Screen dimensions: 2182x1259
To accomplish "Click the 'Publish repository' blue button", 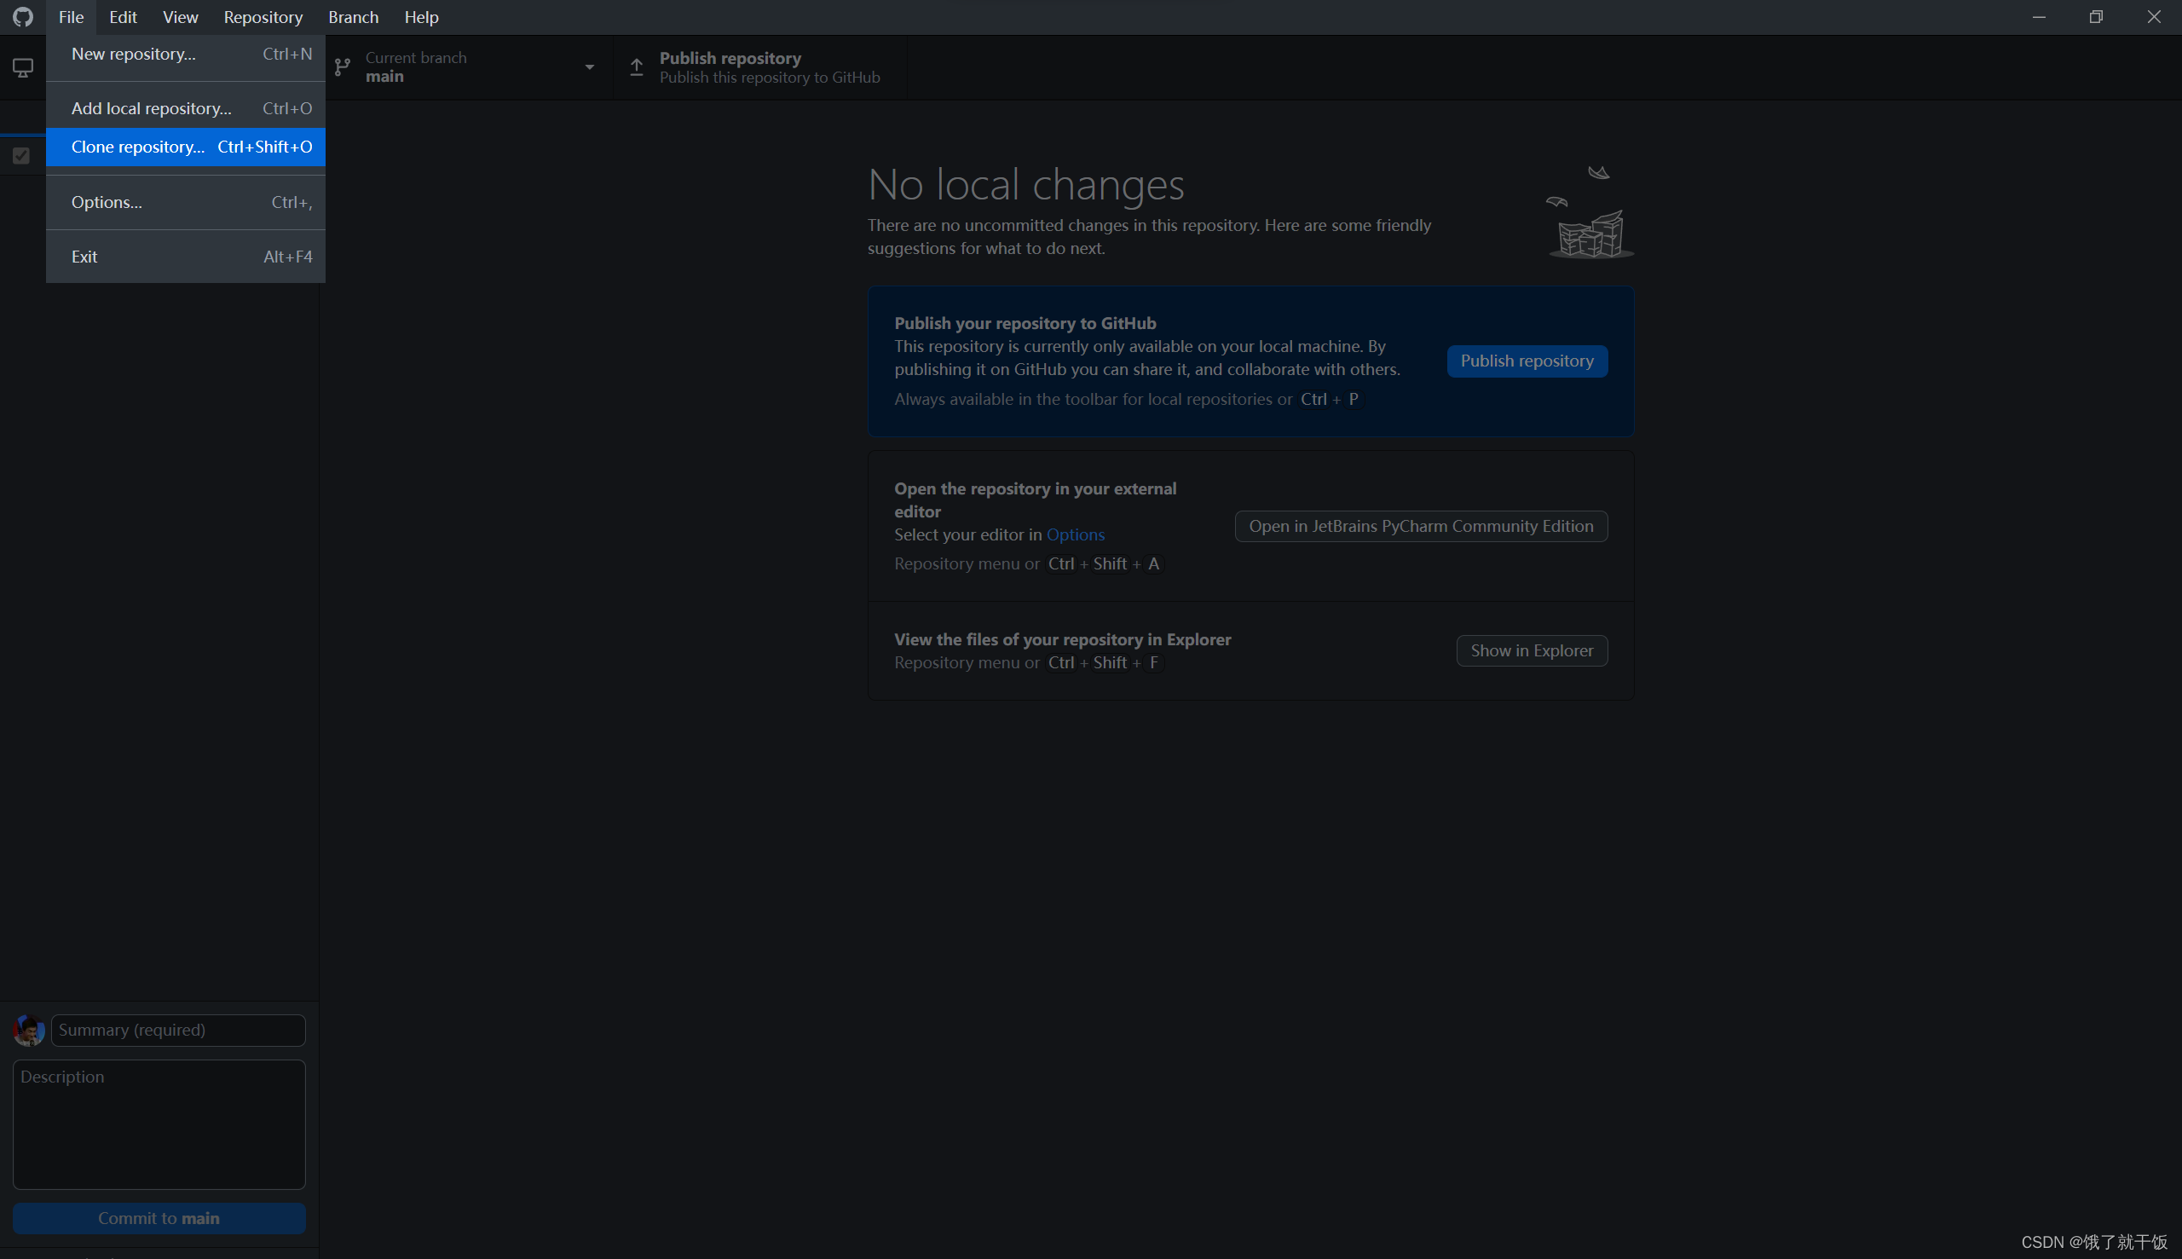I will pos(1526,360).
